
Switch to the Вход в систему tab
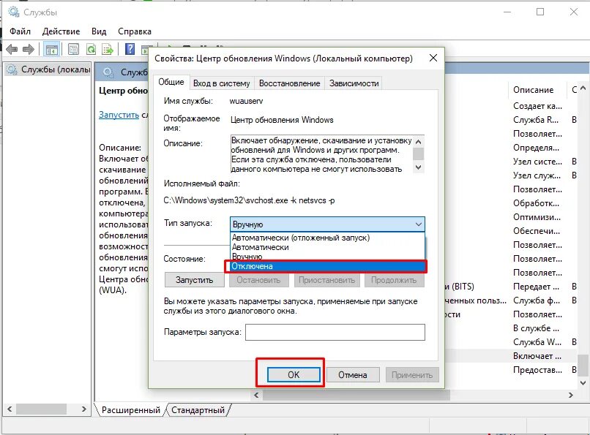click(x=221, y=83)
